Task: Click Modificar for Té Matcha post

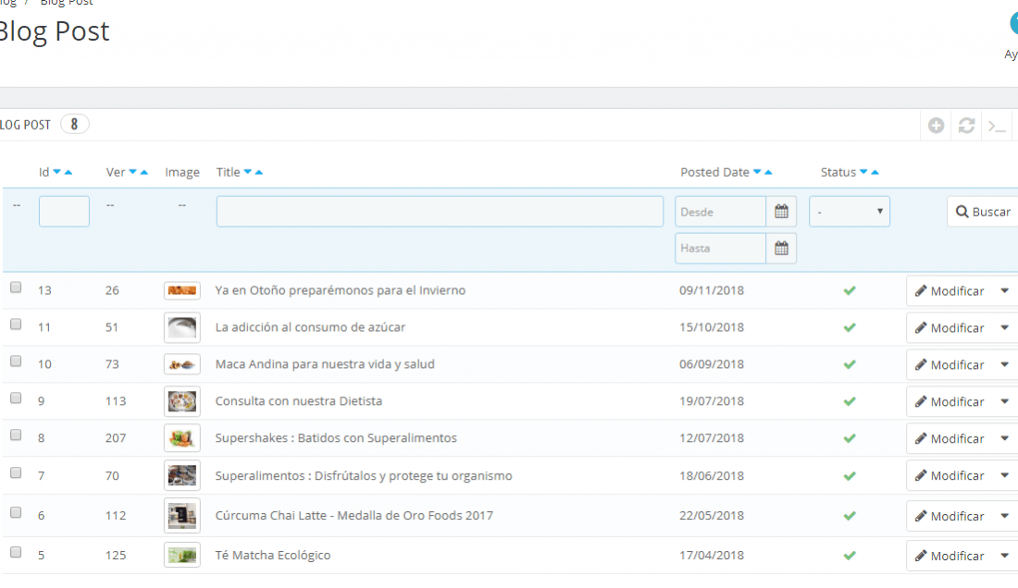Action: tap(950, 557)
